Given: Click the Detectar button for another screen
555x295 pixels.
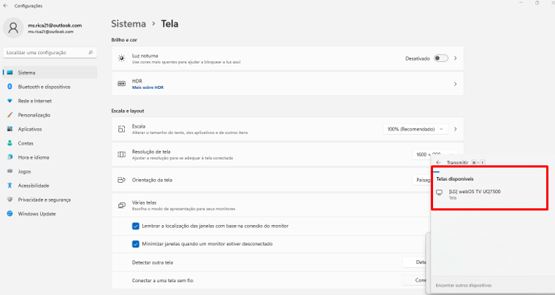Looking at the screenshot, I should pyautogui.click(x=415, y=262).
